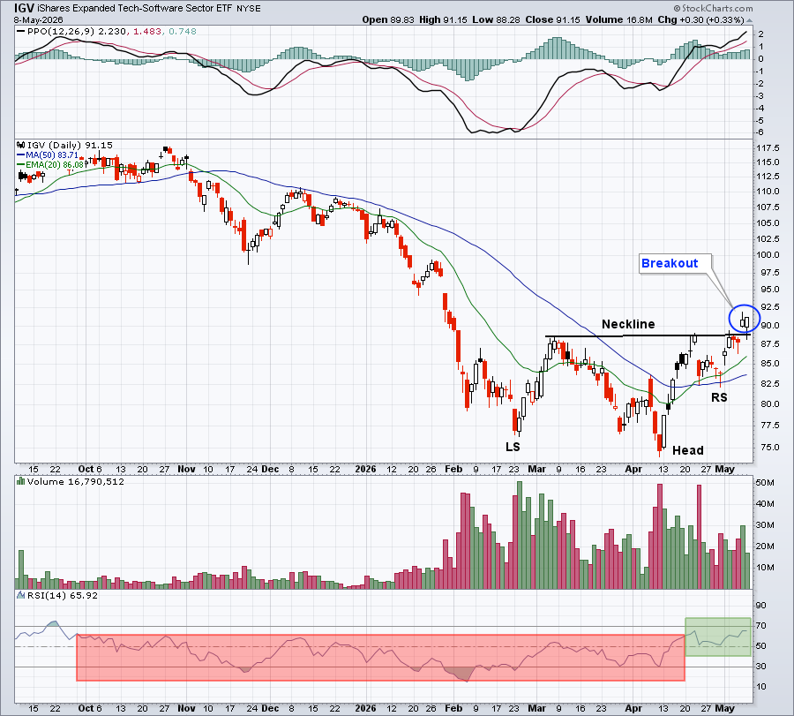Click the blue Breakout annotation label
This screenshot has height=716, width=794.
(x=670, y=263)
